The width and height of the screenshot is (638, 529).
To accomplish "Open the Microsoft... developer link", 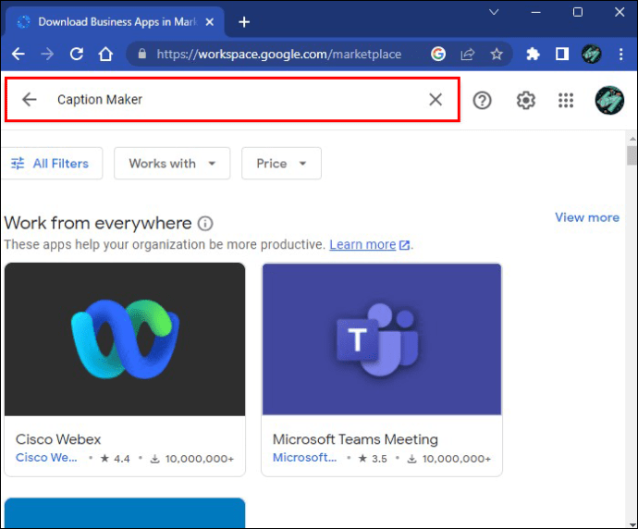I will tap(305, 458).
